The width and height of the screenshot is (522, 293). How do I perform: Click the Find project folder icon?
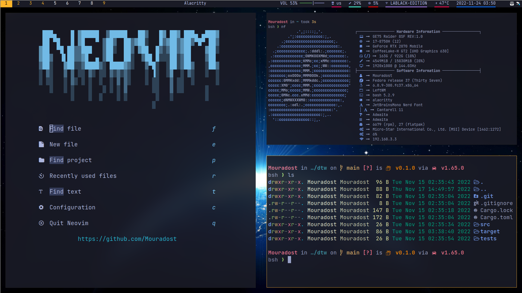click(41, 160)
